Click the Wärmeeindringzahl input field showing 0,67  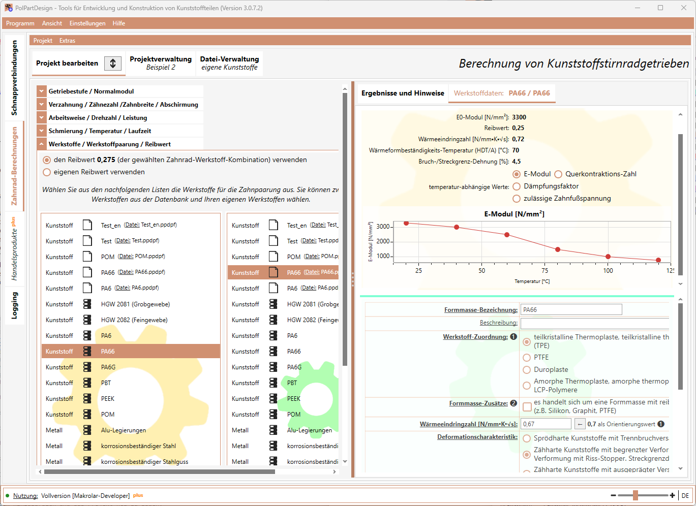pyautogui.click(x=547, y=424)
